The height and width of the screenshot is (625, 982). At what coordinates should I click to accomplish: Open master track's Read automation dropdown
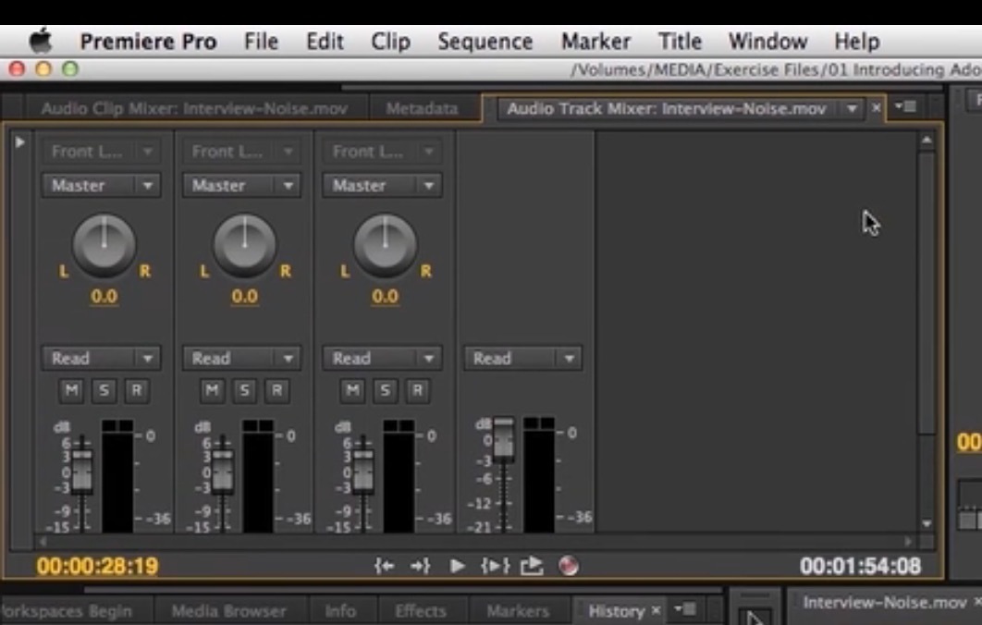click(x=522, y=358)
